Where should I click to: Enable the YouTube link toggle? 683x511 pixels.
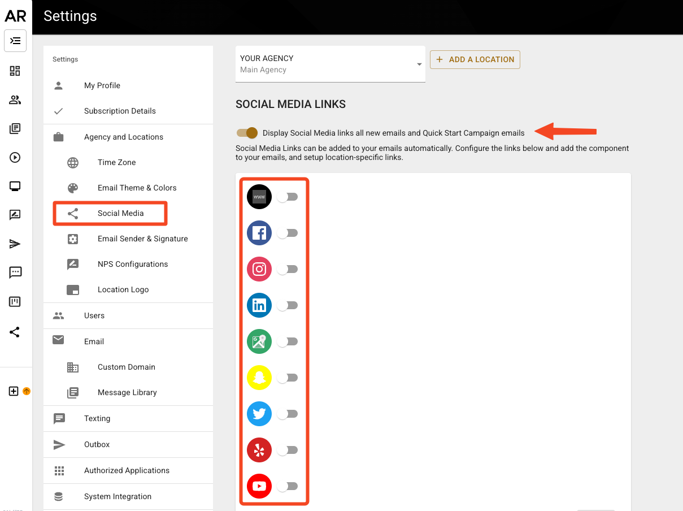288,486
